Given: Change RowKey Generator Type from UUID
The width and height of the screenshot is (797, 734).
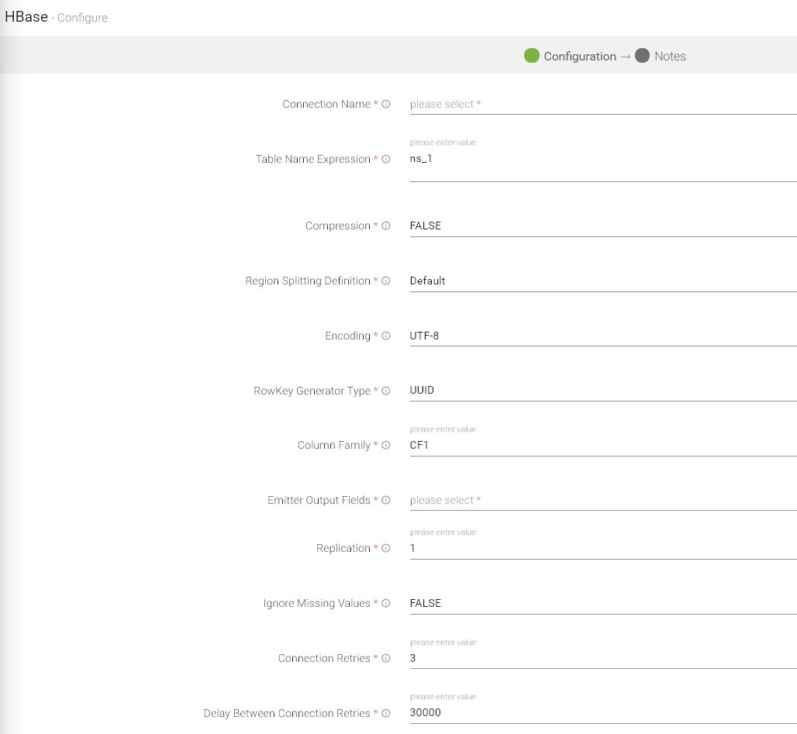Looking at the screenshot, I should 602,391.
